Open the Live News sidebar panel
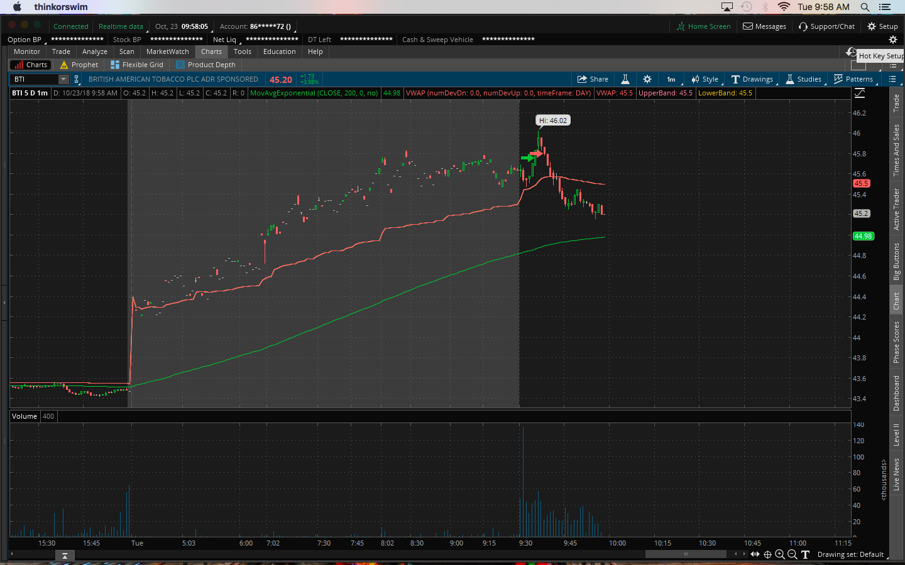Screen dimensions: 905x565 (897, 474)
